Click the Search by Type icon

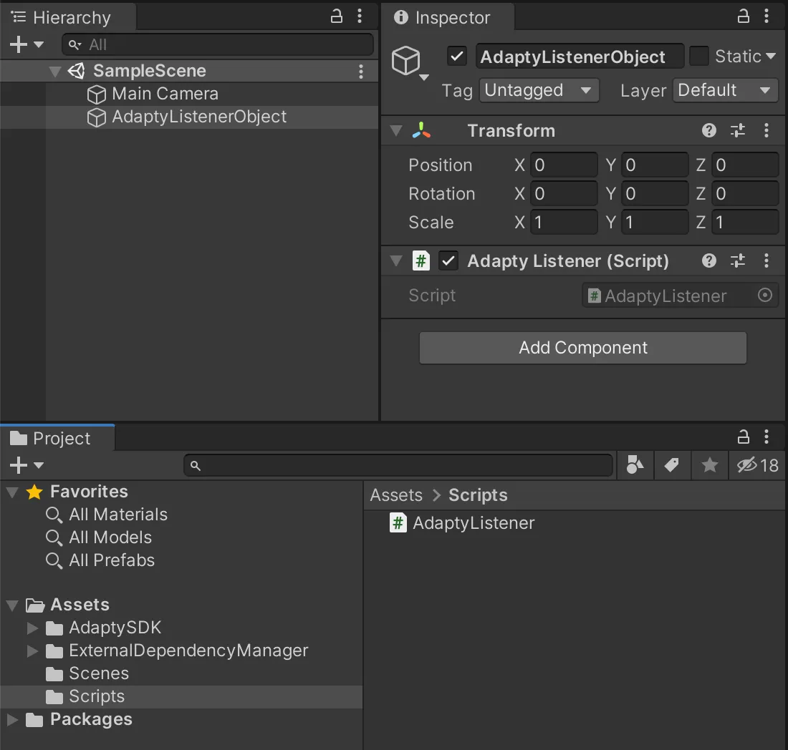[x=635, y=465]
